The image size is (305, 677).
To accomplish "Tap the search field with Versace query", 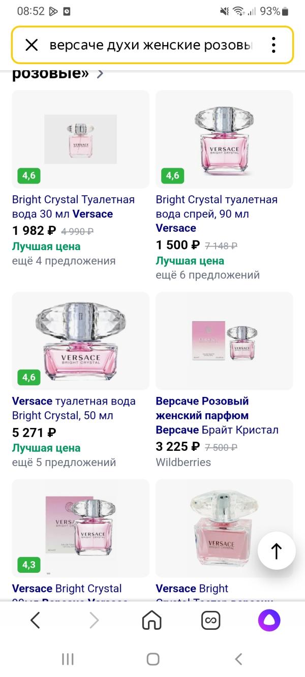I will point(150,45).
